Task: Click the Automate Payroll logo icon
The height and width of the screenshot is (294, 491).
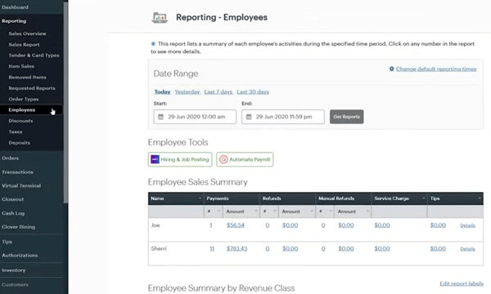Action: tap(223, 159)
